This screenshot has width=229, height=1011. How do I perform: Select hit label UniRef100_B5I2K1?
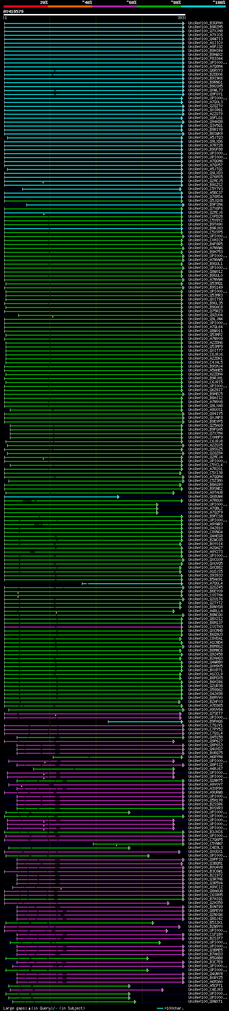(205, 923)
